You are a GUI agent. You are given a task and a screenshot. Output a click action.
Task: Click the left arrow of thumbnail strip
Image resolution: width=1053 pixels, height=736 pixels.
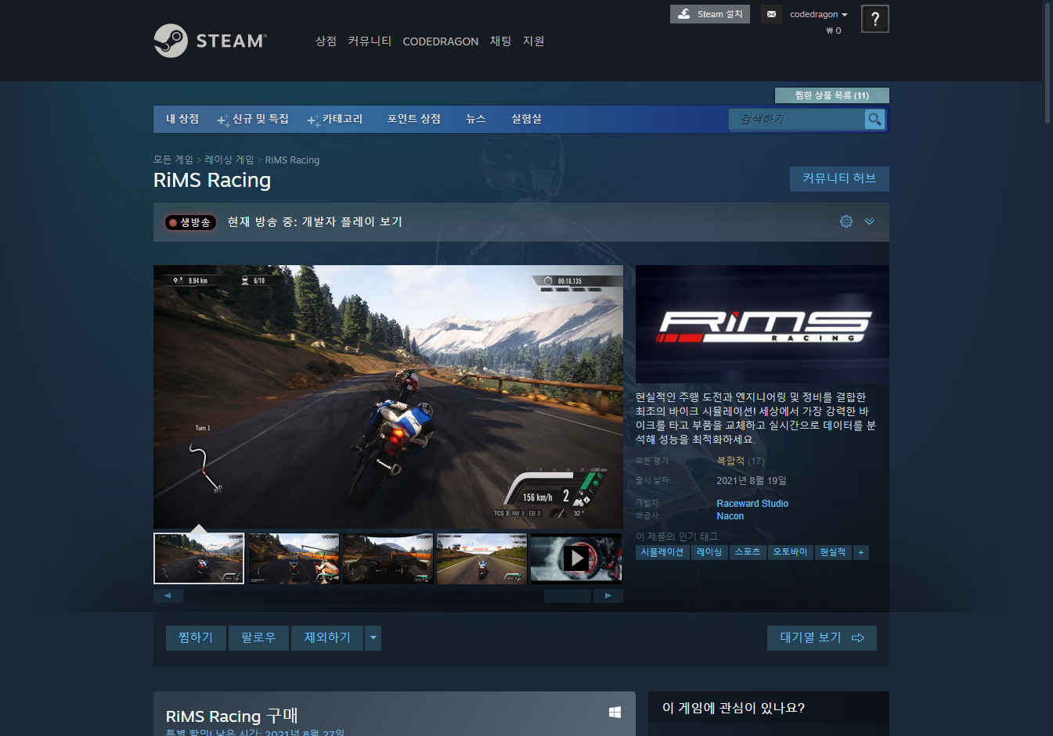coord(168,596)
